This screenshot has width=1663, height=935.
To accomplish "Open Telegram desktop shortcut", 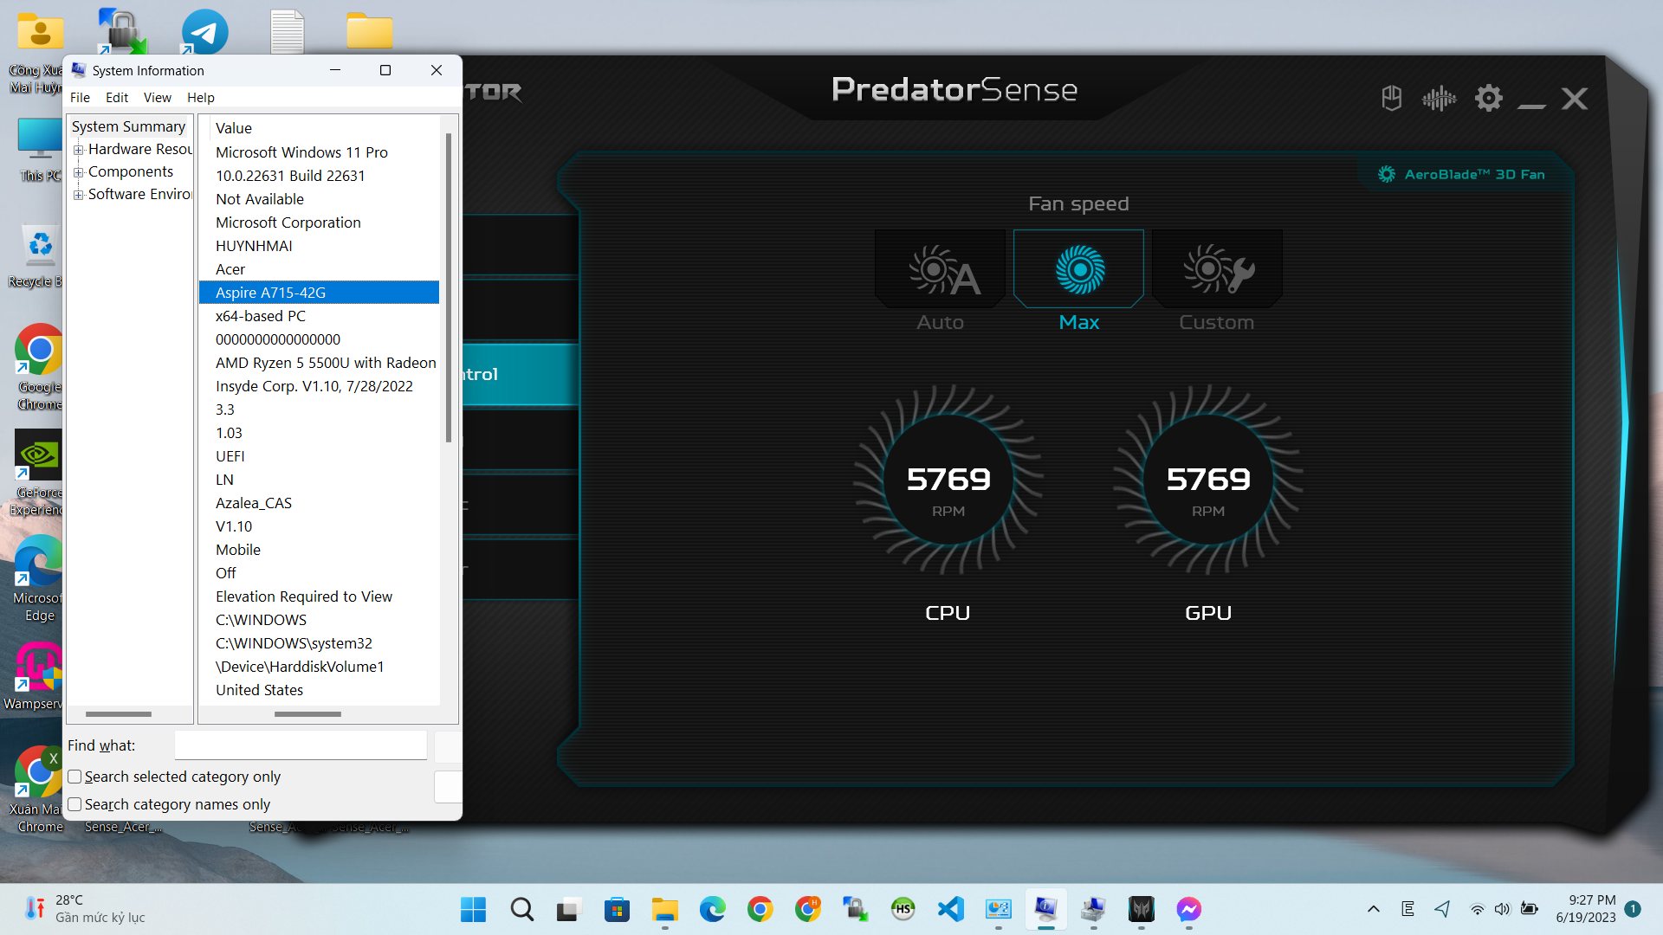I will click(204, 32).
